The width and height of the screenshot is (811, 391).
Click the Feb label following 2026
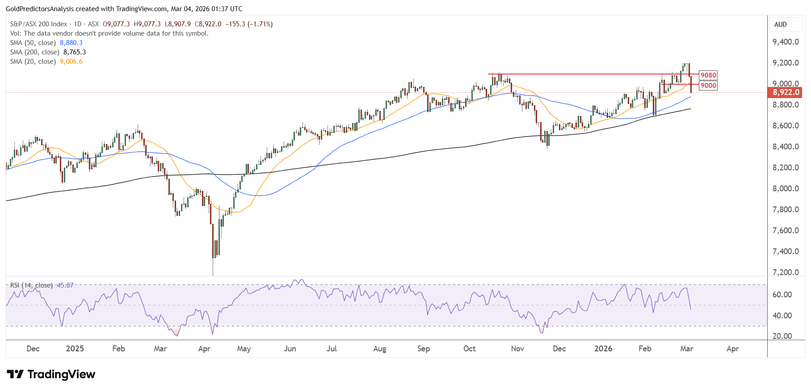645,349
